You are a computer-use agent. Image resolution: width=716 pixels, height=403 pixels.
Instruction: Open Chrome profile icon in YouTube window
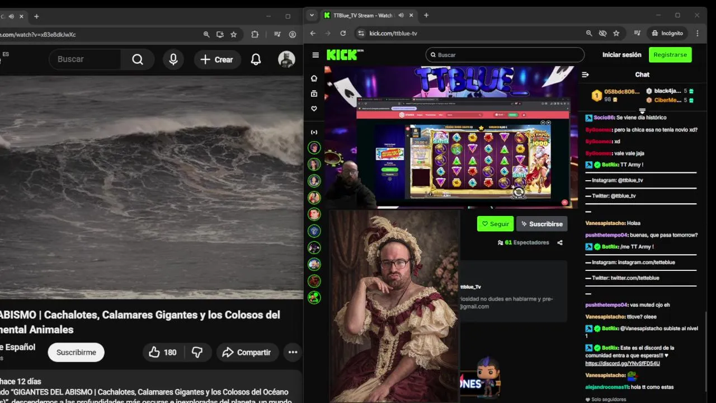click(x=293, y=35)
